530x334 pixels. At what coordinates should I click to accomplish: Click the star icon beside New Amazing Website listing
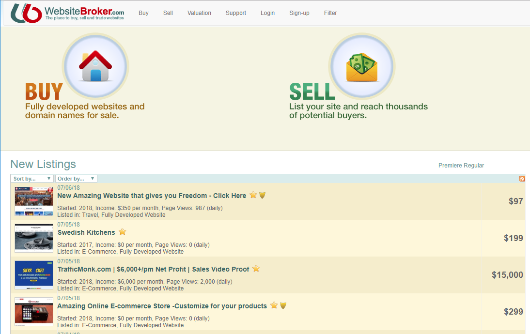point(253,195)
